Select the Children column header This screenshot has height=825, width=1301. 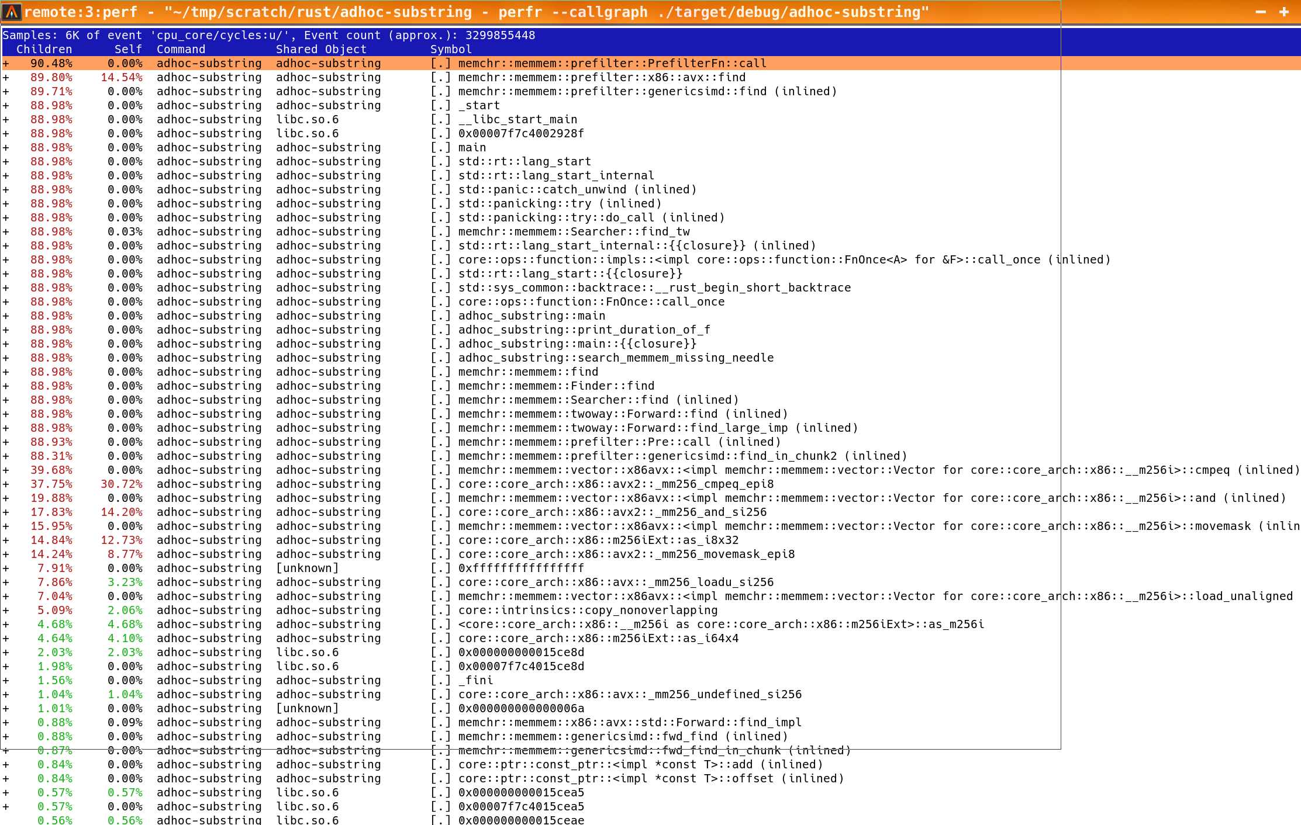(x=44, y=49)
